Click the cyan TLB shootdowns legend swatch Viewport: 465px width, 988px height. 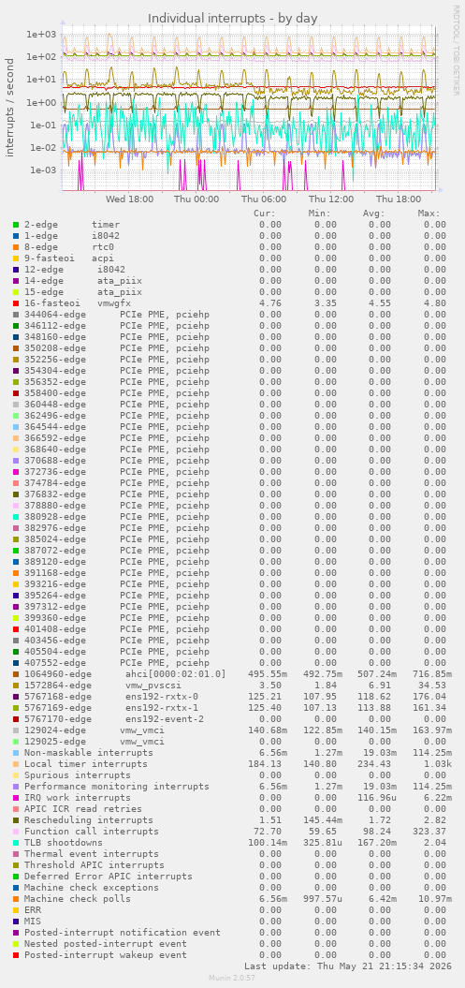(16, 843)
